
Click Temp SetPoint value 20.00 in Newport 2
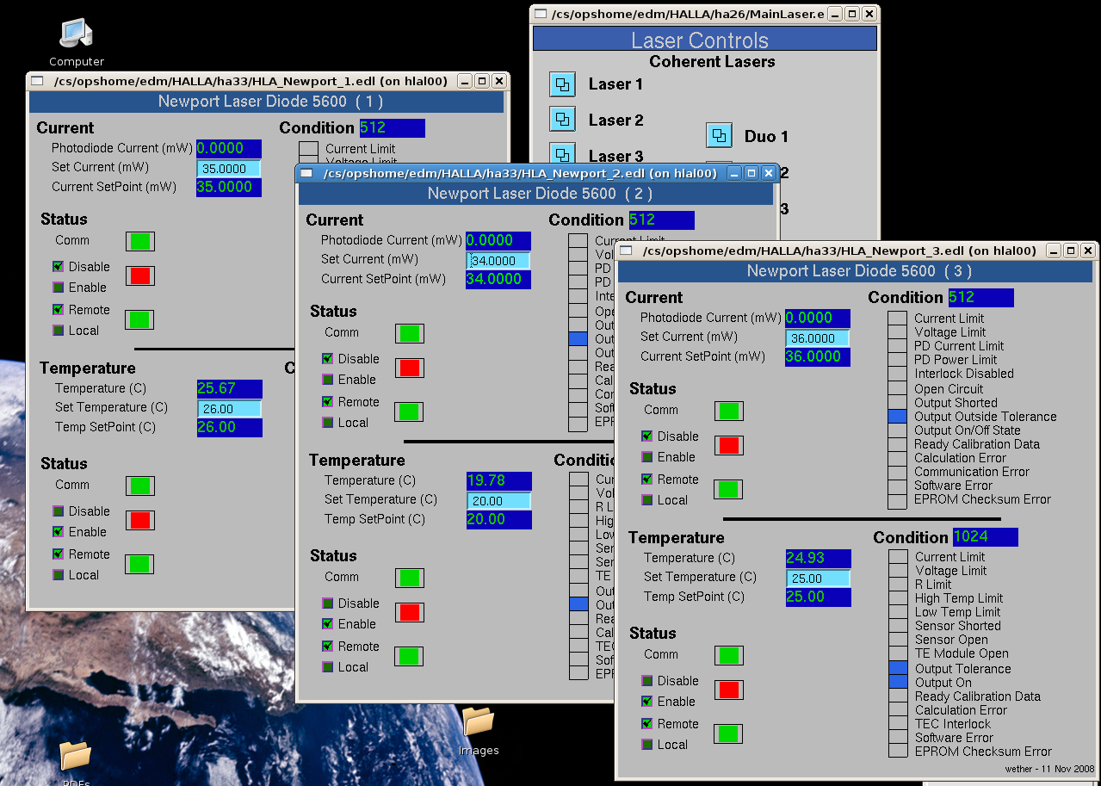point(498,520)
